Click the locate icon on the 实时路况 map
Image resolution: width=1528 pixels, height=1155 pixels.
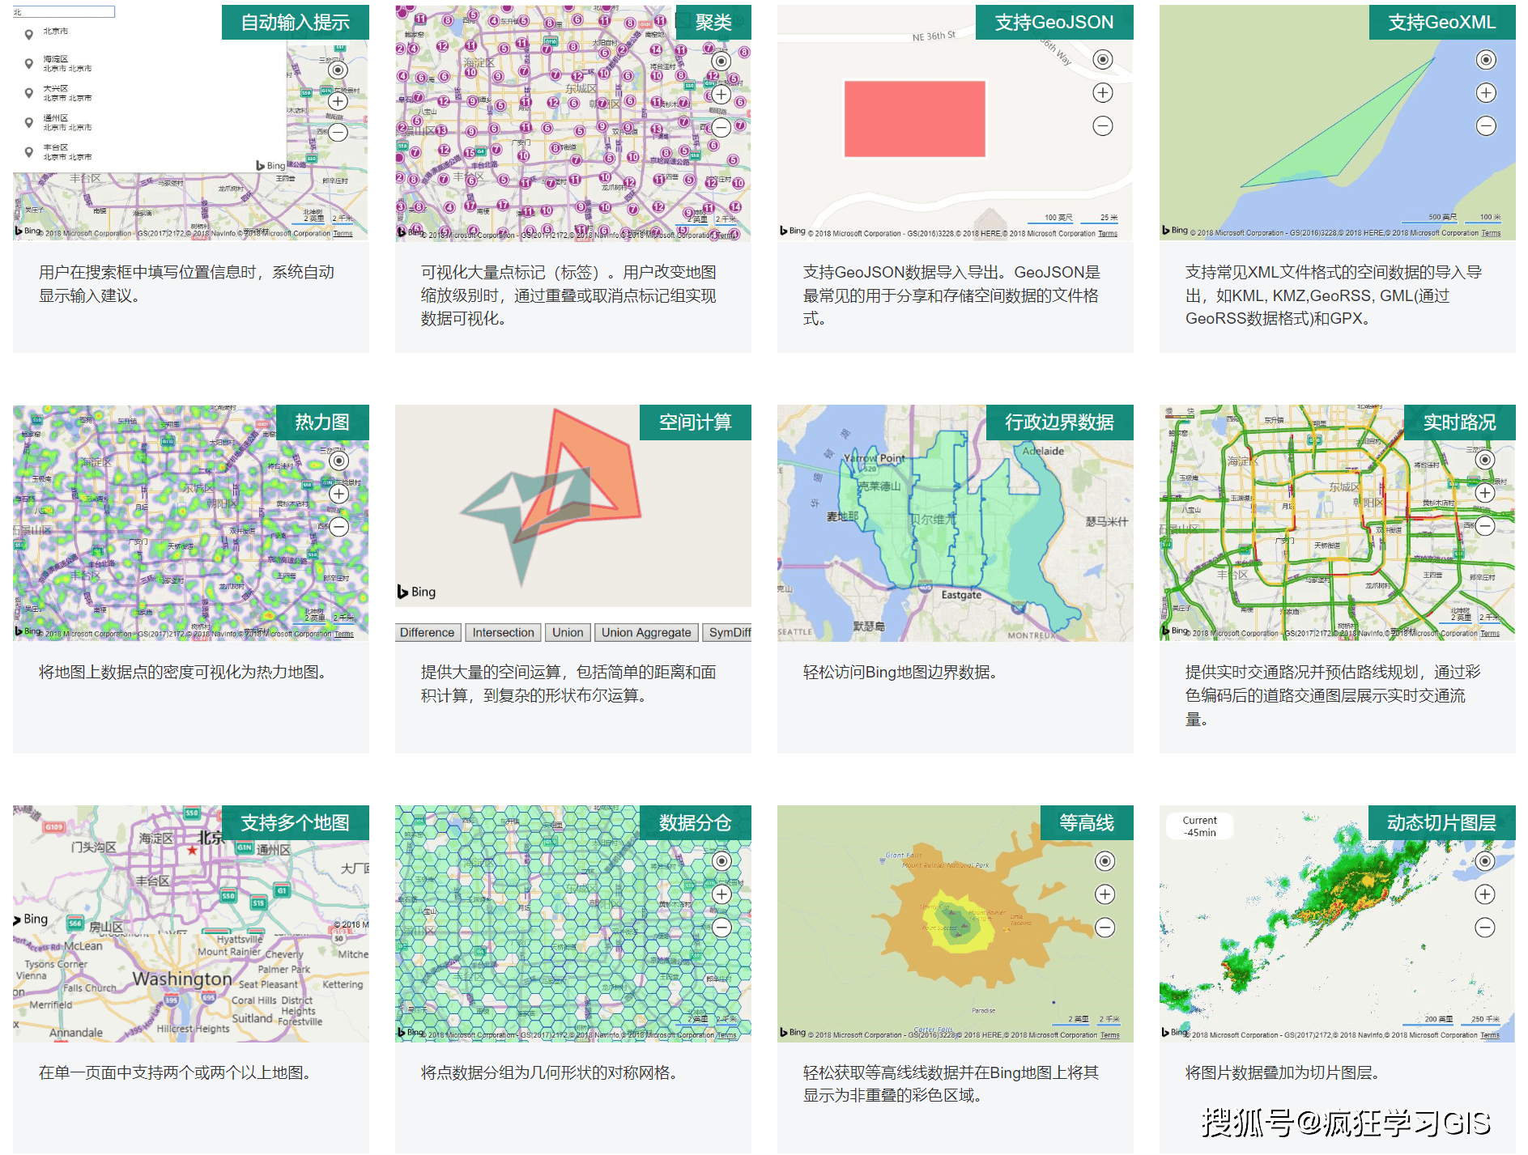[1485, 459]
